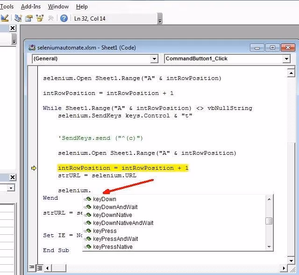This screenshot has width=299, height=275.
Task: Minimize the Sheet1 code window
Action: click(x=257, y=48)
